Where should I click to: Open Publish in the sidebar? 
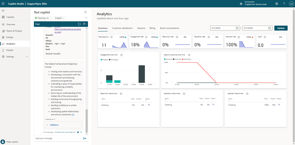pyautogui.click(x=15, y=50)
